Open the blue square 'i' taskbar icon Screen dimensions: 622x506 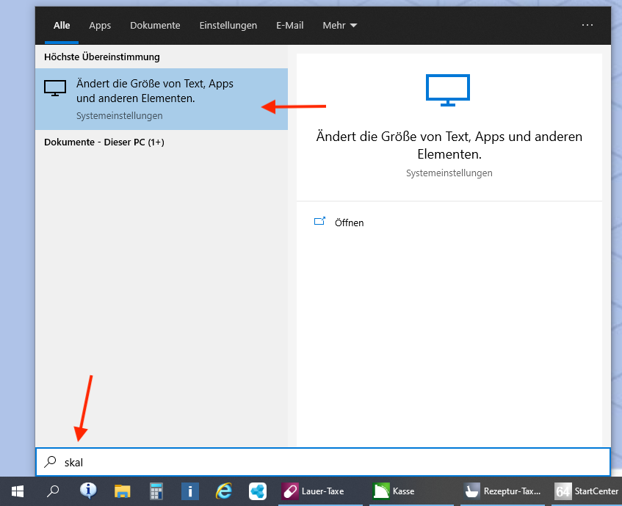coord(190,491)
